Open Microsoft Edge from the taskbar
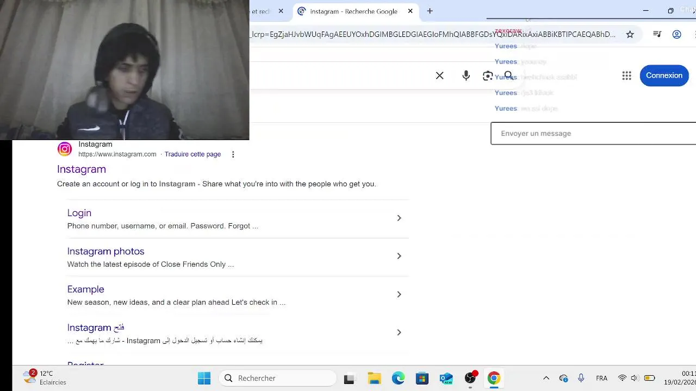This screenshot has height=391, width=696. 398,379
